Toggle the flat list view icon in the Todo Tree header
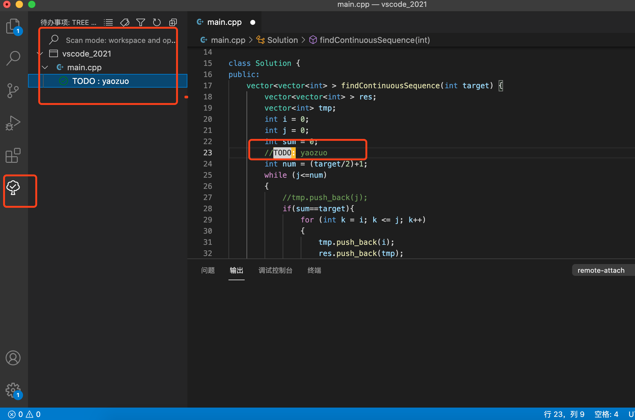 click(x=108, y=22)
